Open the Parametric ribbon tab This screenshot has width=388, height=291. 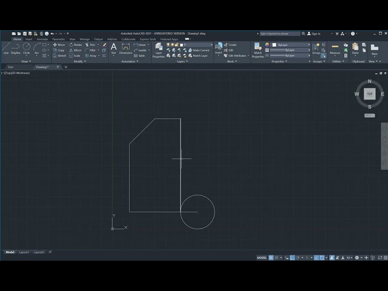tap(59, 39)
